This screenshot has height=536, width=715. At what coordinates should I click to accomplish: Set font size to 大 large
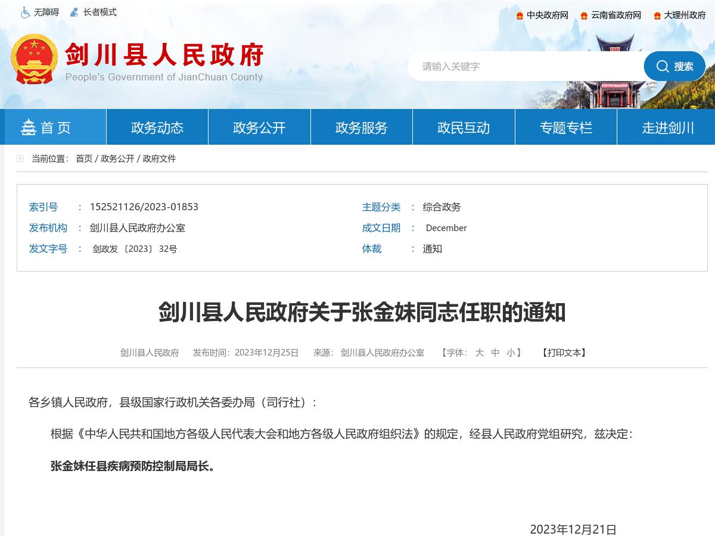480,353
